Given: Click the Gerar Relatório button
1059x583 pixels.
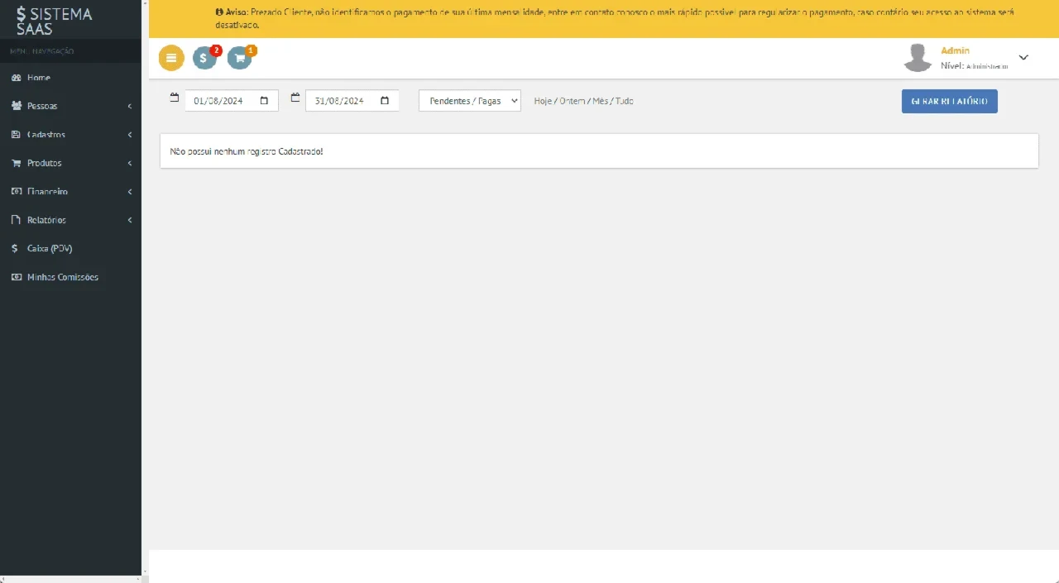Looking at the screenshot, I should click(x=950, y=101).
